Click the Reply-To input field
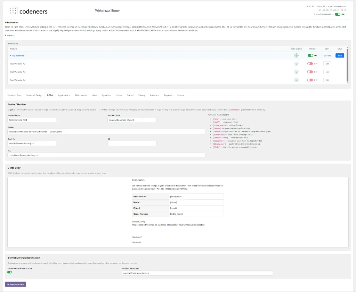This screenshot has height=292, width=356. [x=32, y=143]
